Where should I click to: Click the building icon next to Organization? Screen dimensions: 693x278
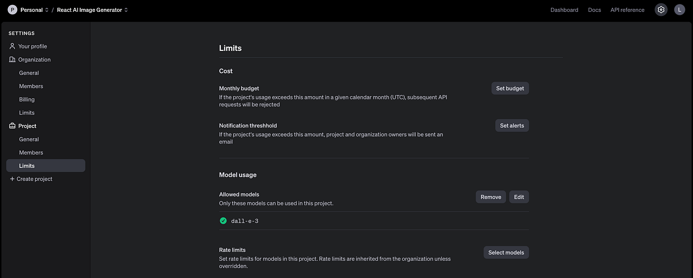12,59
